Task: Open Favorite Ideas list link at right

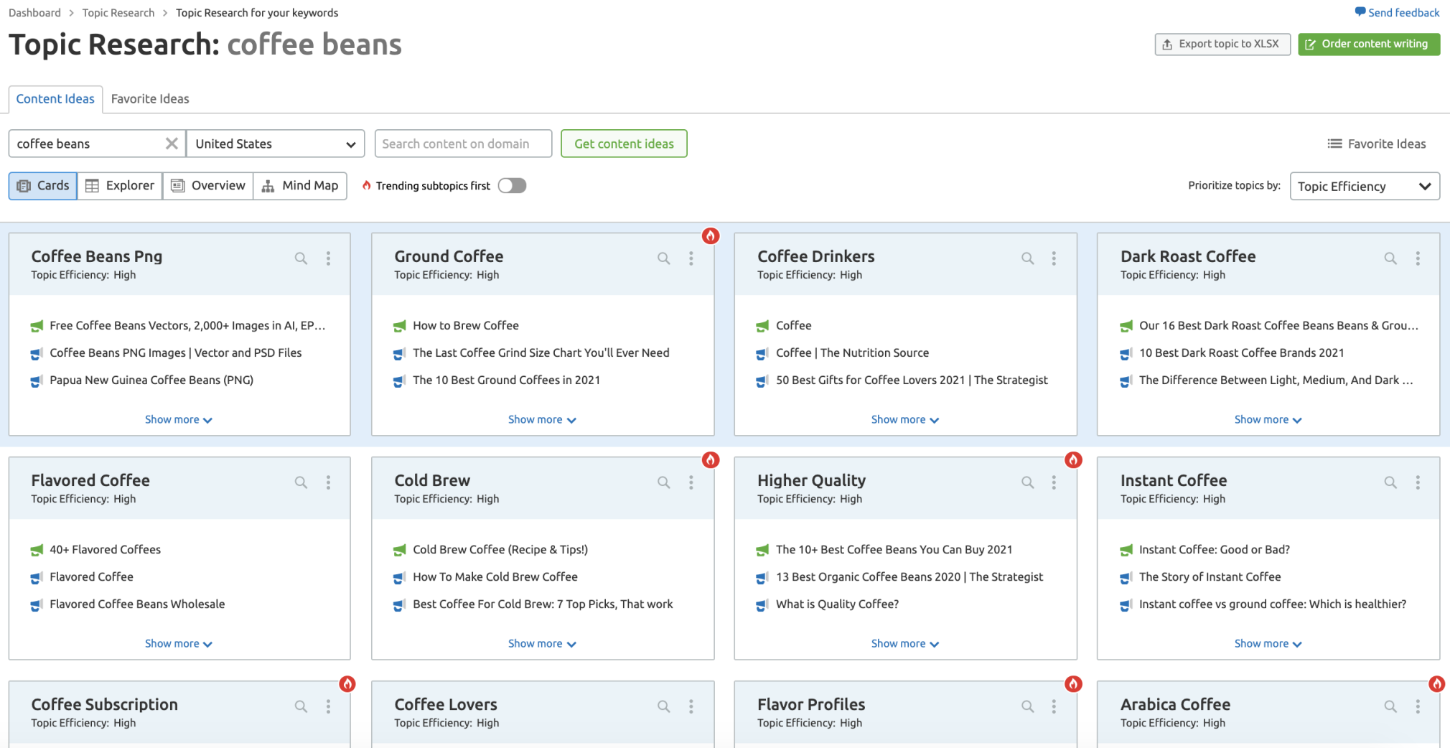Action: click(x=1377, y=144)
